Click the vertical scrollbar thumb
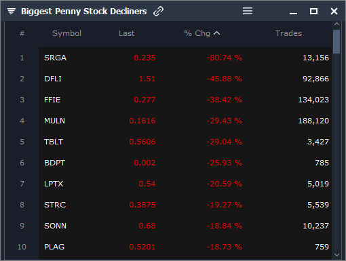This screenshot has width=346, height=261. (x=337, y=41)
